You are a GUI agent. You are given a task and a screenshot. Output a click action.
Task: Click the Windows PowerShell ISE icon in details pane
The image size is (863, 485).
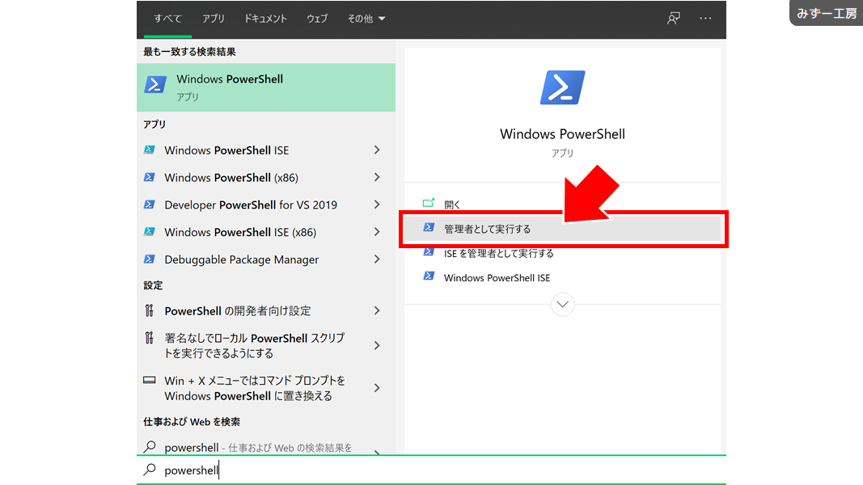(429, 276)
